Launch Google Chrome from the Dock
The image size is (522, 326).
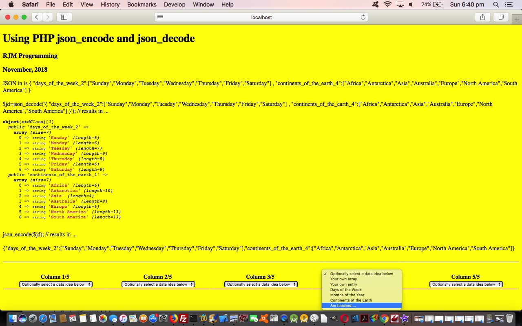(x=384, y=319)
